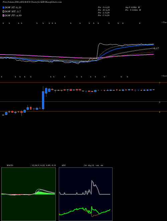Click the ADX '(14 day) 0, +44, -44' values

pos(93,165)
